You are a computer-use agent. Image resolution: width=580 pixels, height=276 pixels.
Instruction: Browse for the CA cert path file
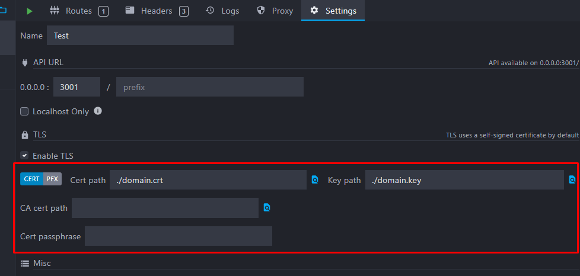click(267, 208)
